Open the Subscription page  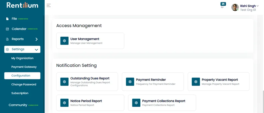point(20,93)
